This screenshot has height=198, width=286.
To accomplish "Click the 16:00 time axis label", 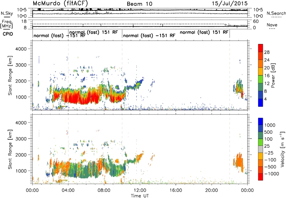I will [176, 190].
